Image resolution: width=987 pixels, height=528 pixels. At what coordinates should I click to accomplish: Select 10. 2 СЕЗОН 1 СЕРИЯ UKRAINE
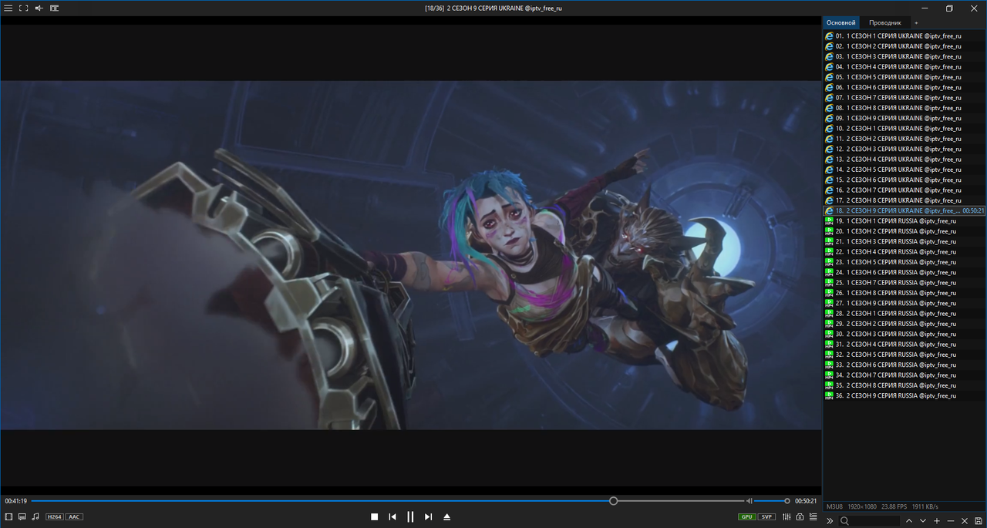click(x=904, y=128)
